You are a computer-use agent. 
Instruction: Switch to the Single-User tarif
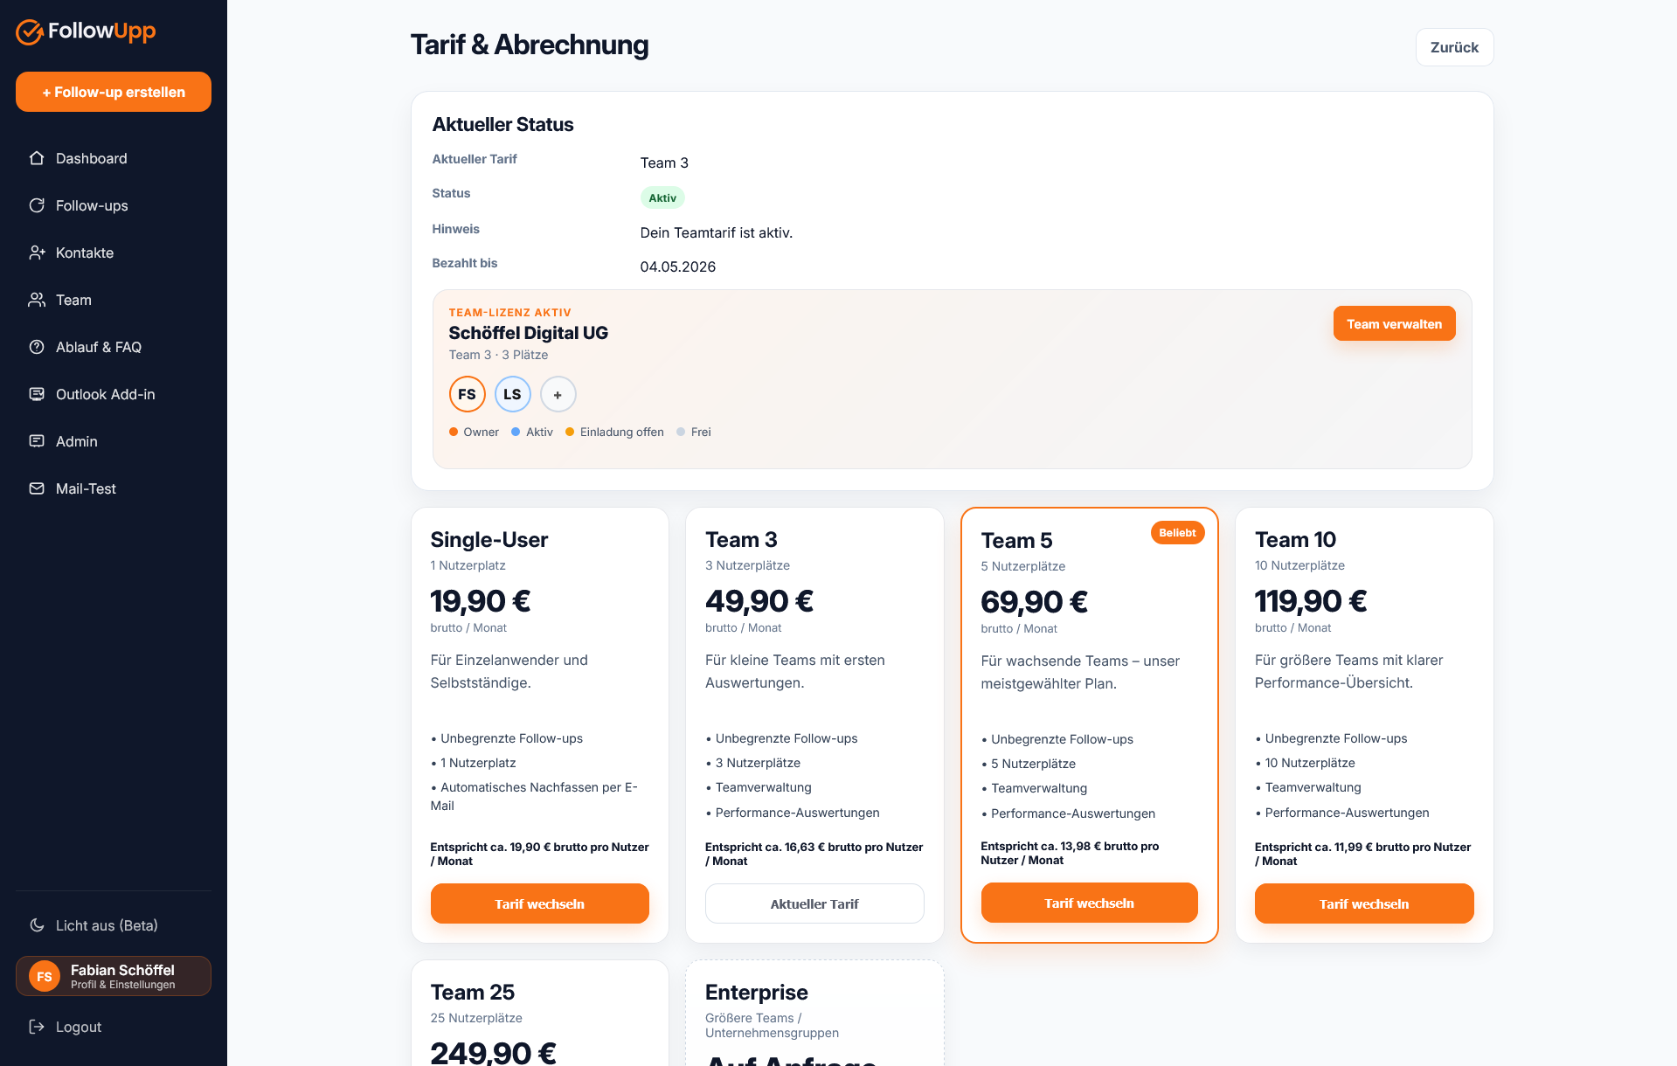[540, 903]
